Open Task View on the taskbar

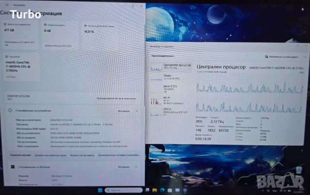tap(147, 190)
